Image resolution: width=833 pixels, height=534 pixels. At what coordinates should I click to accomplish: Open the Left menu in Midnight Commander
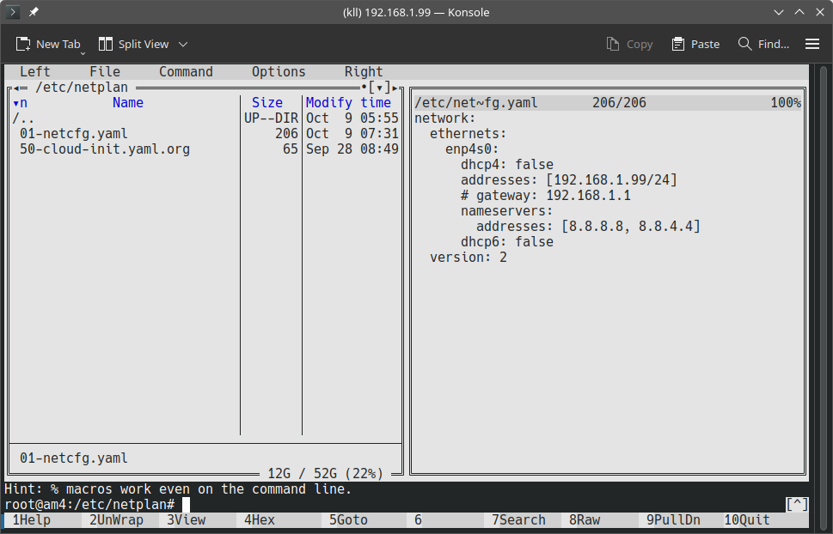[35, 72]
